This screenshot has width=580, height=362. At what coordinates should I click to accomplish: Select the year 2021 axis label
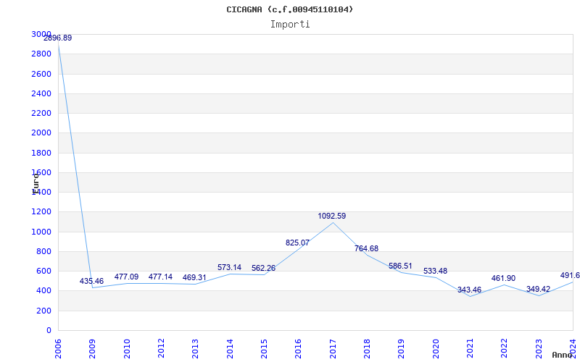click(470, 349)
